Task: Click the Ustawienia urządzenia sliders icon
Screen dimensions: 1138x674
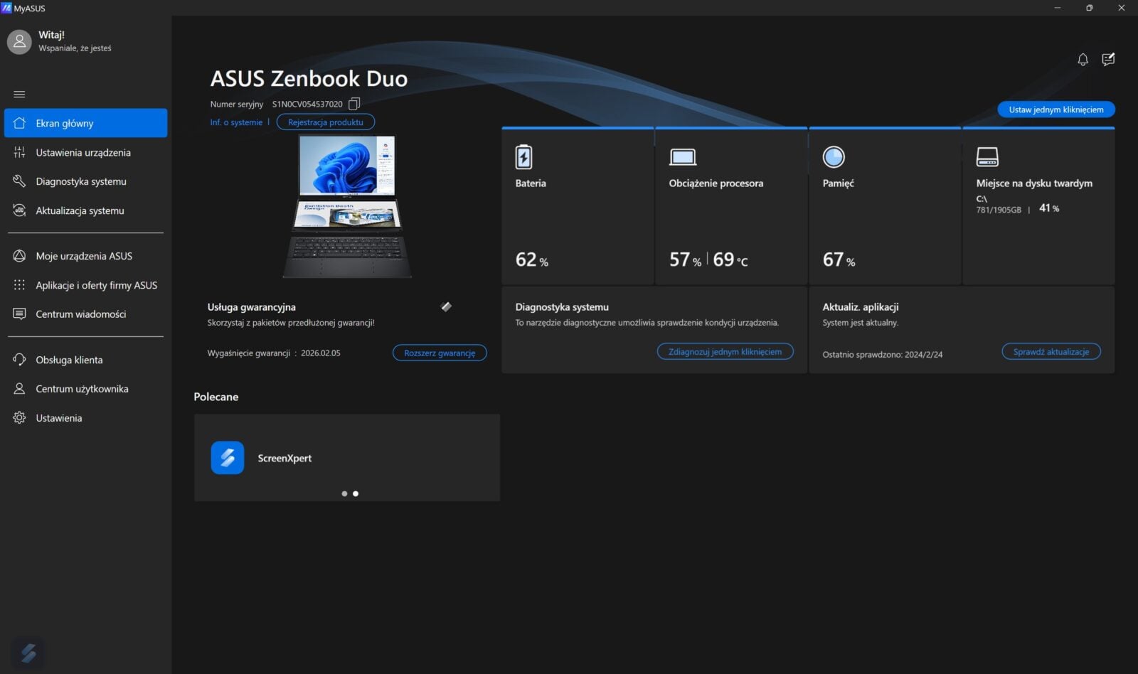Action: point(19,152)
